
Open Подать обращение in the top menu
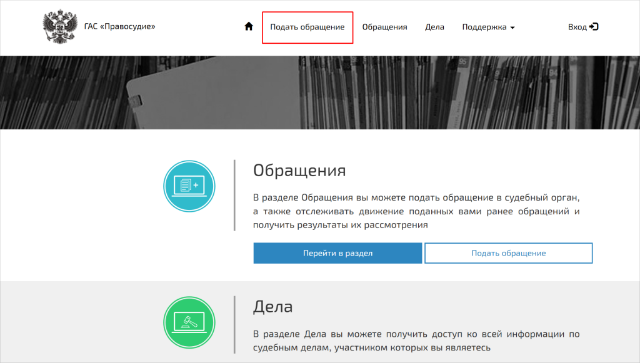(x=307, y=27)
